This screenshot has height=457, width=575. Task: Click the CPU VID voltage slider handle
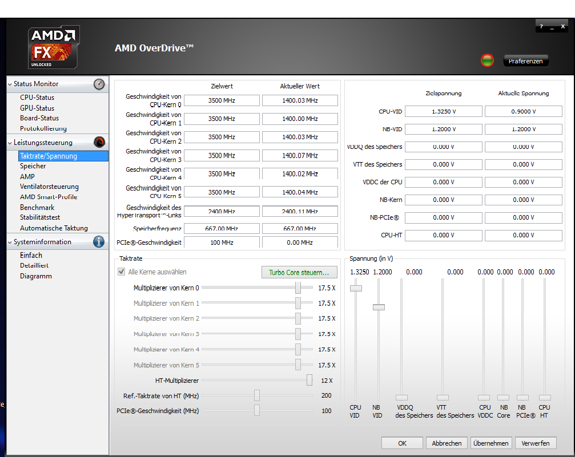click(356, 289)
